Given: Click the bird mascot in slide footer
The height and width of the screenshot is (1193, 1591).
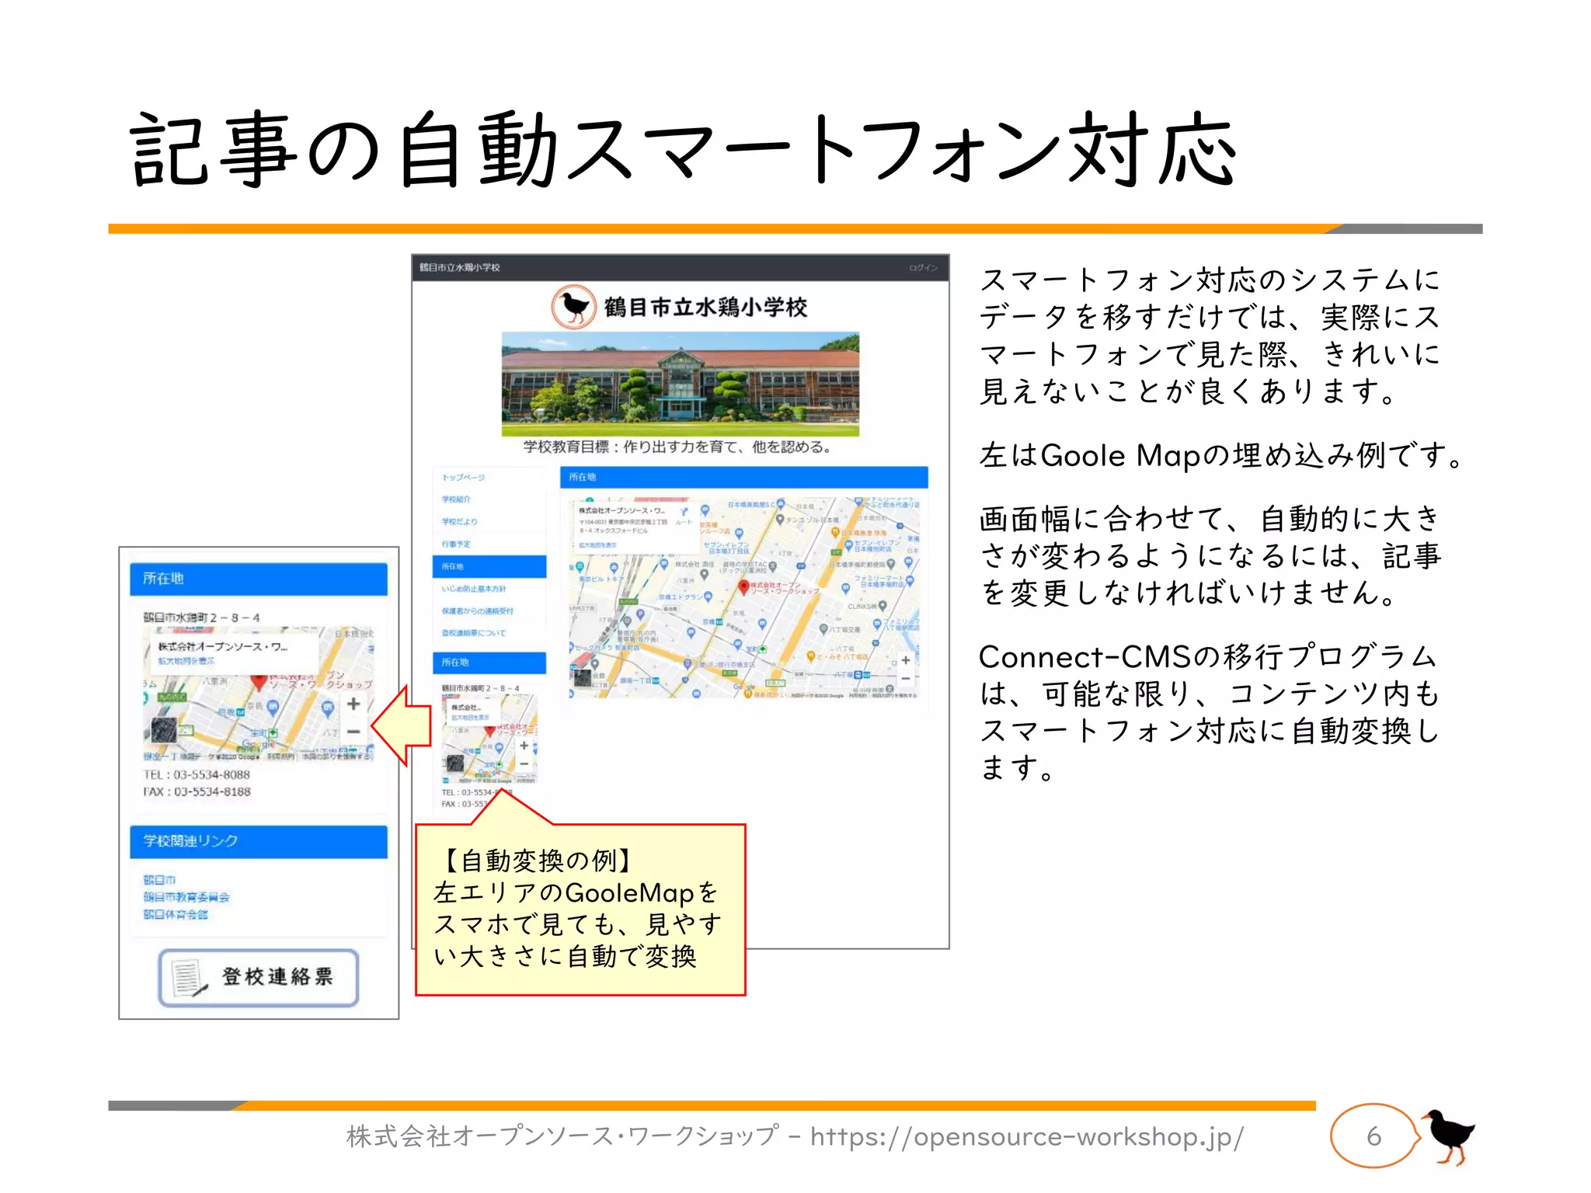Looking at the screenshot, I should click(1448, 1136).
